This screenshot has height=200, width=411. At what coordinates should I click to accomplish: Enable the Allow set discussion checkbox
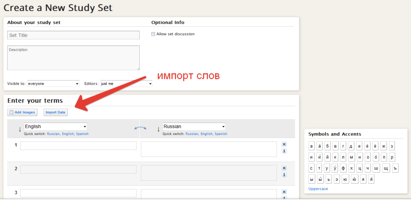click(153, 34)
